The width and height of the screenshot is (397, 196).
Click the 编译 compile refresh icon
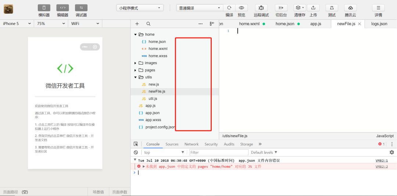pyautogui.click(x=229, y=8)
